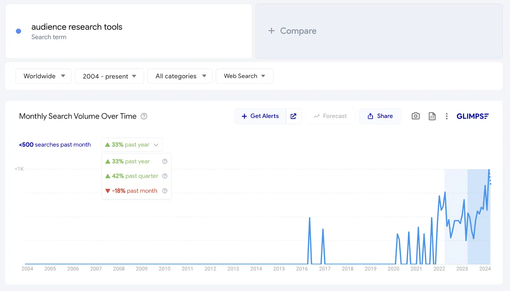Click the Forecast button

click(330, 116)
